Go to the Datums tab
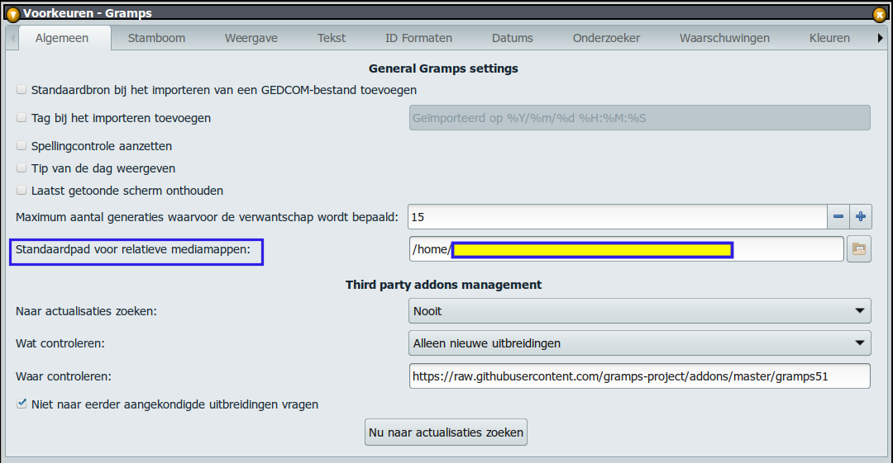The width and height of the screenshot is (893, 463). [513, 38]
